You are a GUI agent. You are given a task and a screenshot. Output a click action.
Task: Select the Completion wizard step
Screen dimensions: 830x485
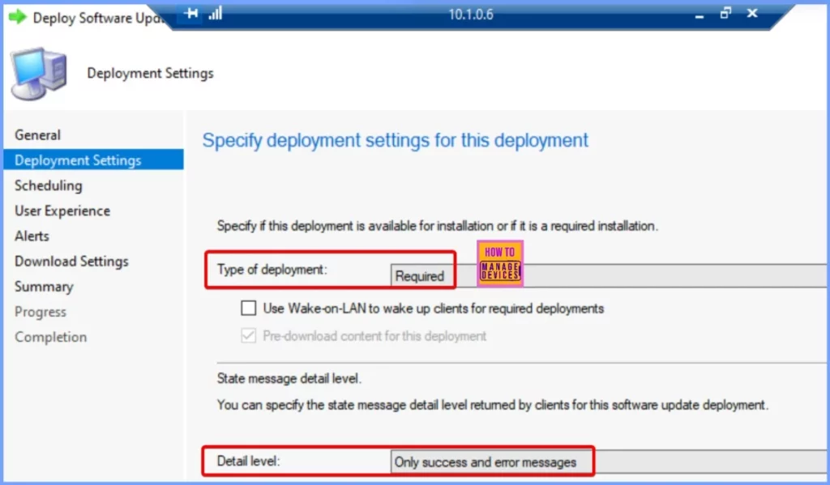[x=51, y=337]
